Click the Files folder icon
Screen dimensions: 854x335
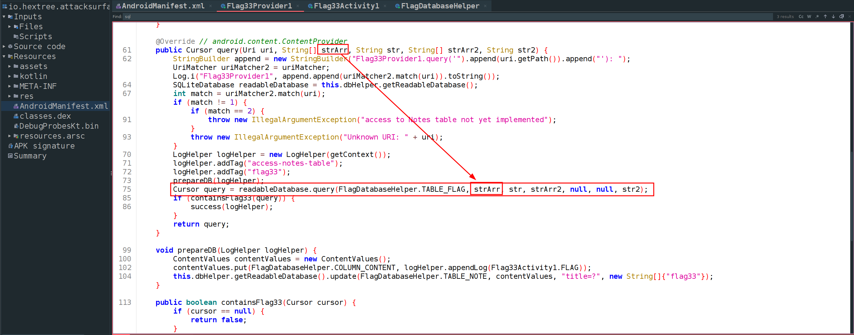16,26
